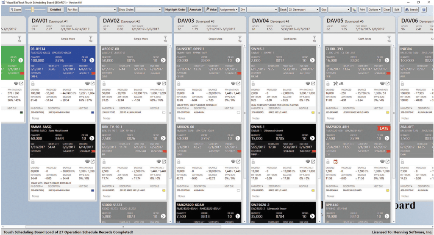Print the AR0017-00 job card

[x=159, y=84]
